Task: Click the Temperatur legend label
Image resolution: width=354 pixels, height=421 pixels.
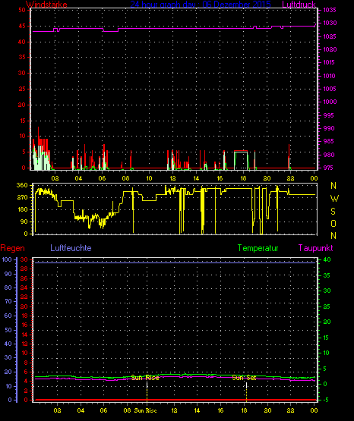Action: (258, 248)
